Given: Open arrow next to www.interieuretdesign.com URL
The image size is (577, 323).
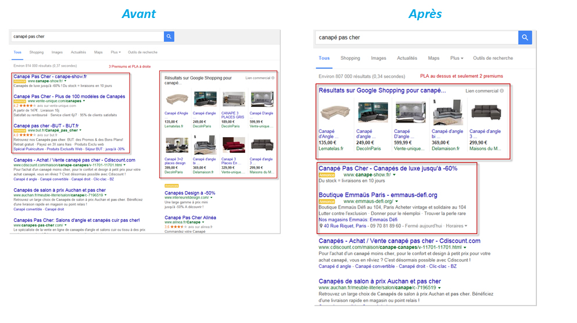Looking at the screenshot, I should 212,198.
